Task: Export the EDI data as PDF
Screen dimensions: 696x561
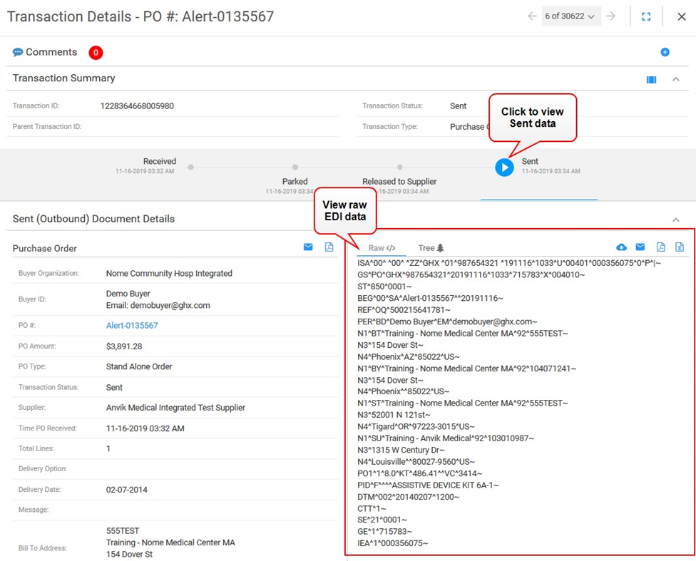Action: tap(660, 247)
